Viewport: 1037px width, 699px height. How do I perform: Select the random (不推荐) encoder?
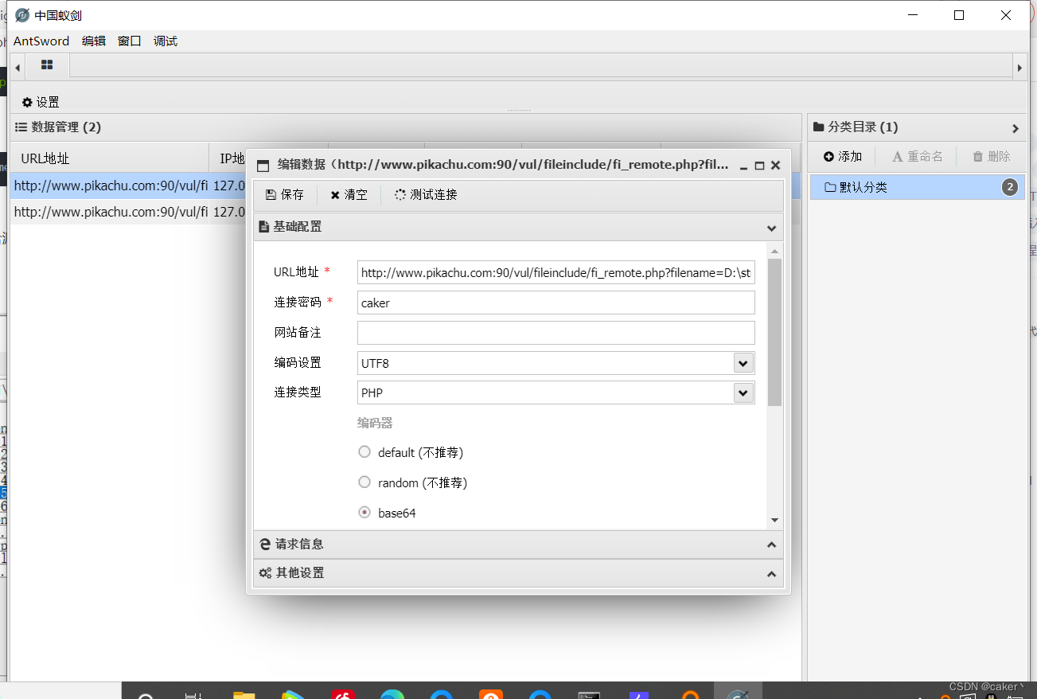tap(365, 482)
